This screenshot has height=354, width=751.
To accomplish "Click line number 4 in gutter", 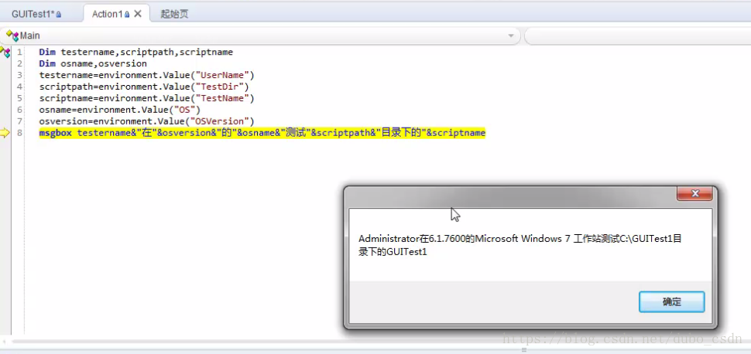I will click(19, 87).
